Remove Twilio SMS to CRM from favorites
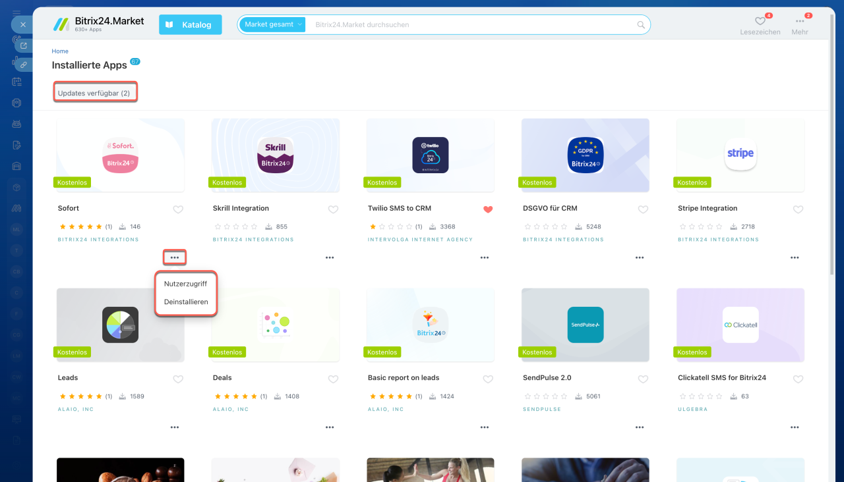The width and height of the screenshot is (844, 482). tap(488, 209)
